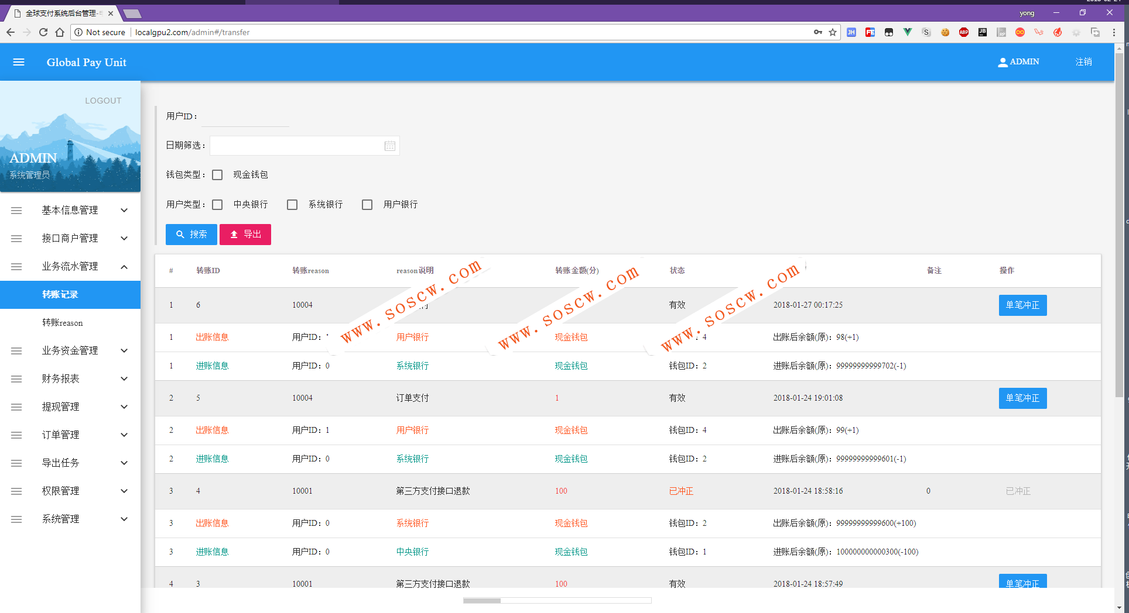Click the 订单支付 reason cell
This screenshot has height=613, width=1129.
(412, 398)
